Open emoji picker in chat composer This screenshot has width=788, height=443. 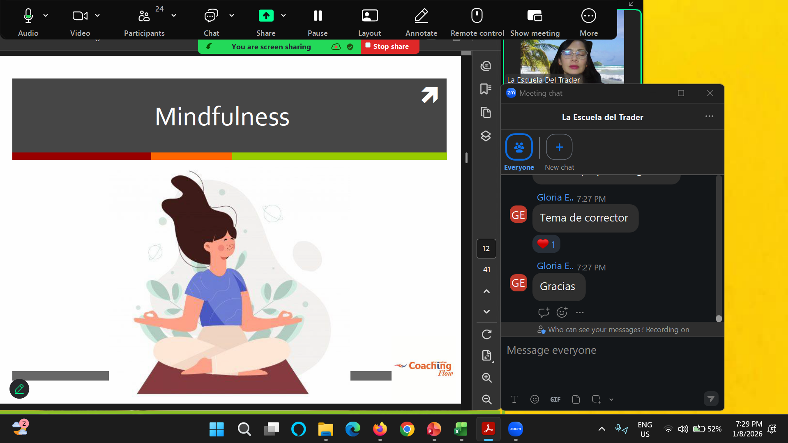[x=534, y=399]
